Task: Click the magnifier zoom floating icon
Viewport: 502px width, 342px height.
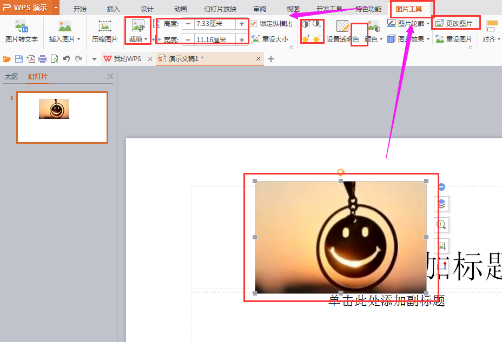Action: 441,225
